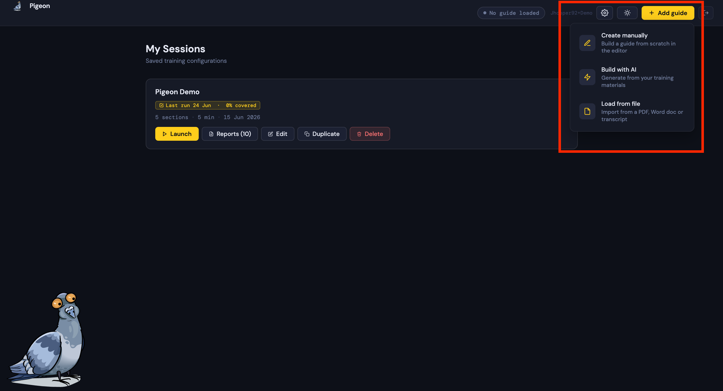Click the Last run 24 Jun badge
723x391 pixels.
click(208, 105)
